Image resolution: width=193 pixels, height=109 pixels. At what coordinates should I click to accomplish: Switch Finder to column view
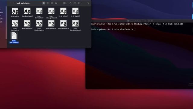pos(52,3)
